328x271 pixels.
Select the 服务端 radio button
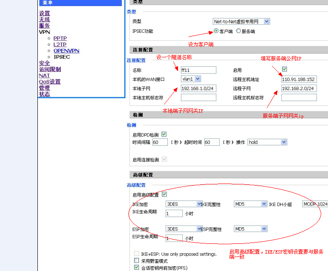[238, 31]
